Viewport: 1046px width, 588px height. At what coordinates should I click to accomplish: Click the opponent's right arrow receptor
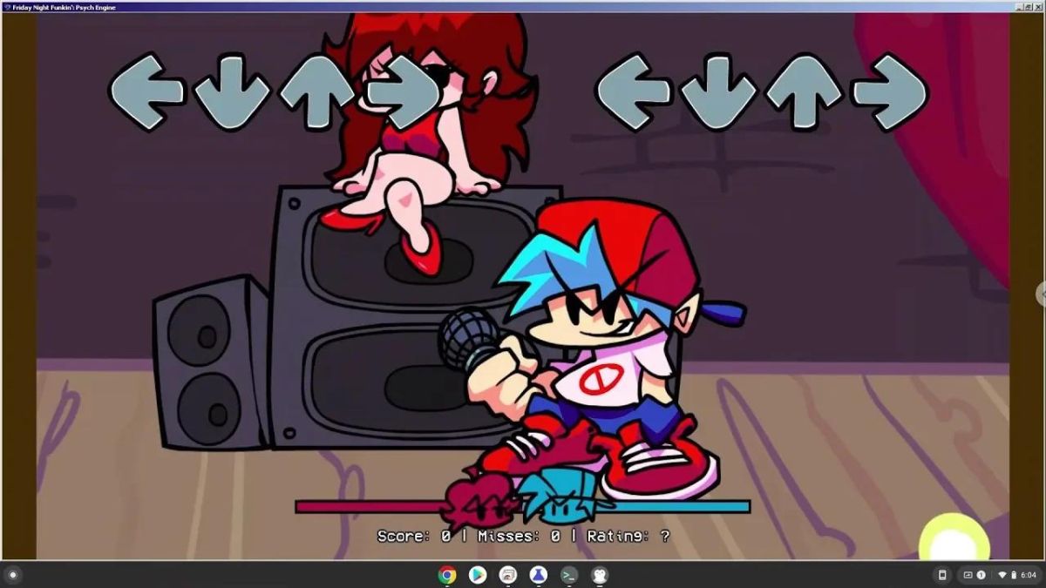pyautogui.click(x=403, y=91)
